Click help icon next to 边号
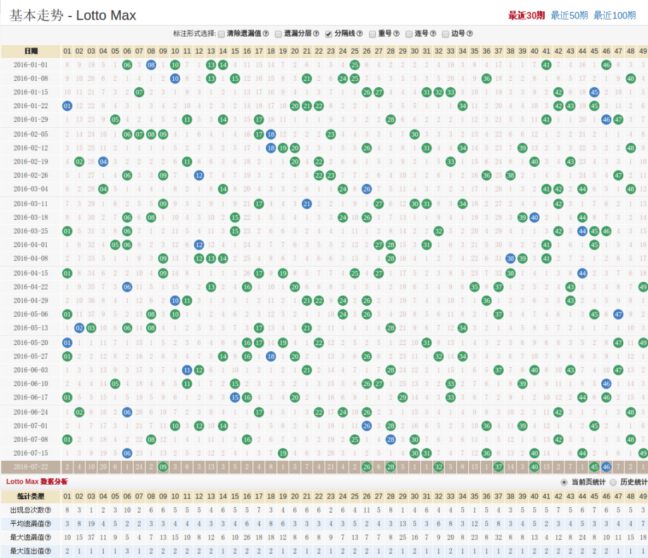 point(470,34)
